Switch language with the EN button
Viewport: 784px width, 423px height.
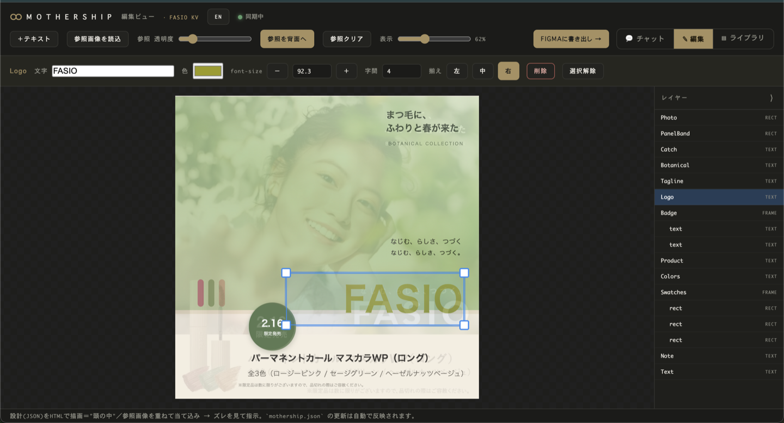coord(218,17)
